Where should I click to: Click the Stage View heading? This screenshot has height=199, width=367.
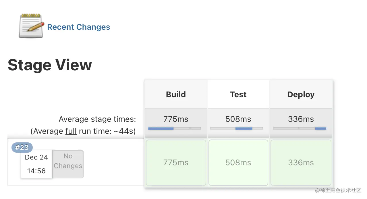50,65
